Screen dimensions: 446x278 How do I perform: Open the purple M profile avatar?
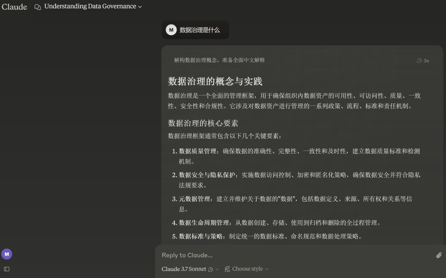[7, 254]
